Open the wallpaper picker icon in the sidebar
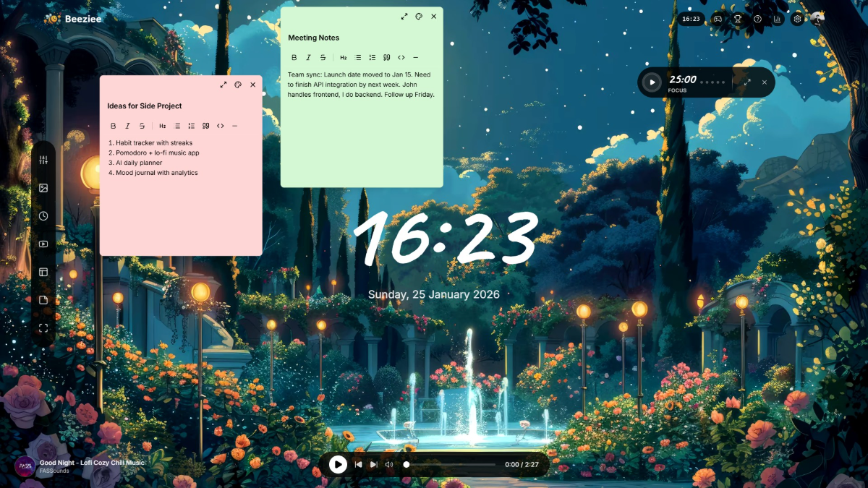 click(43, 187)
